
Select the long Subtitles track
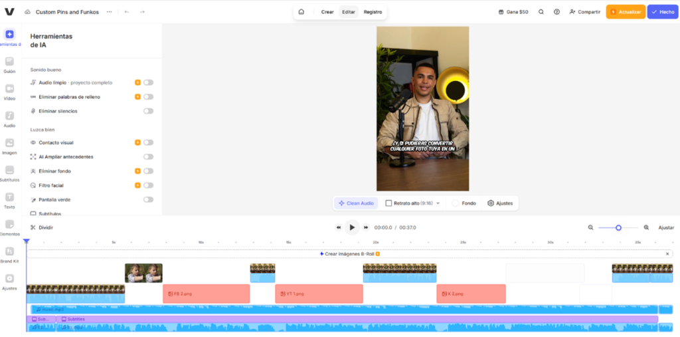357,319
